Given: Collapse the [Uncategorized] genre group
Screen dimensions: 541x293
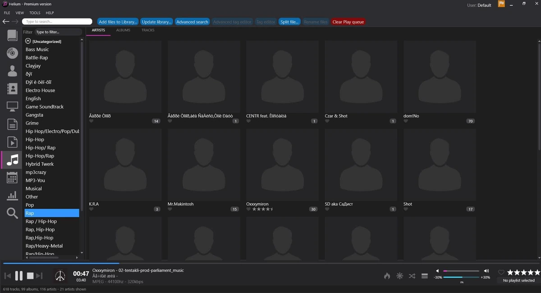Looking at the screenshot, I should pos(28,41).
